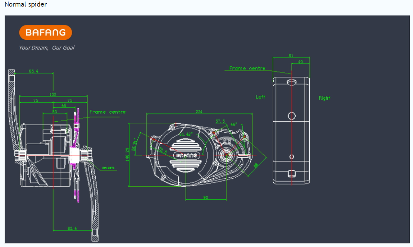The height and width of the screenshot is (247, 413).
Task: Click the small lower circle in frame view
Action: click(x=292, y=156)
